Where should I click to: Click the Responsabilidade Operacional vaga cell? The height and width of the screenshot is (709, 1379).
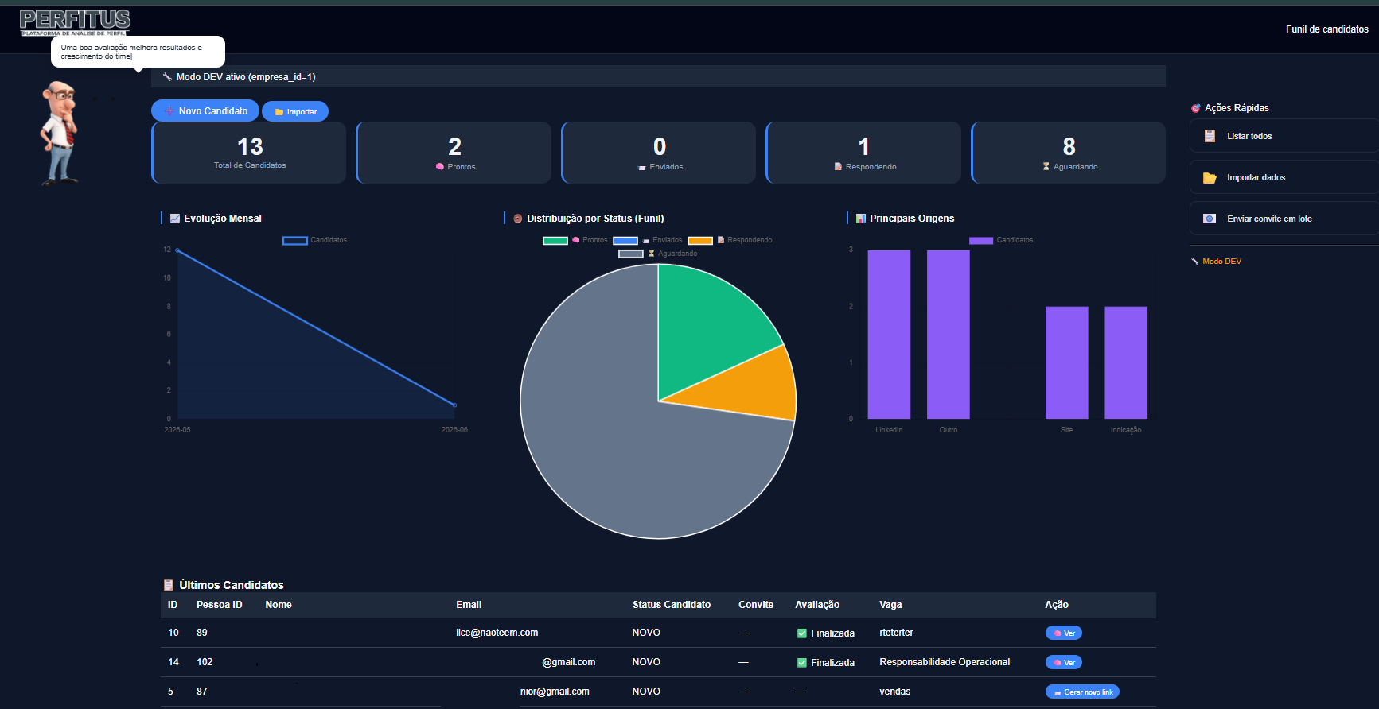pos(945,662)
